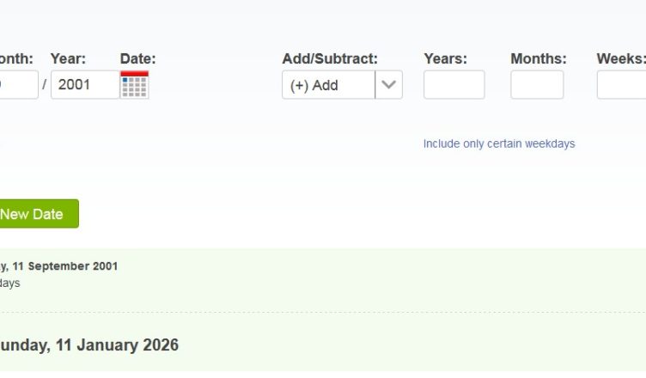Screen dimensions: 646x378
Task: Click the Weeks: label
Action: [x=620, y=58]
